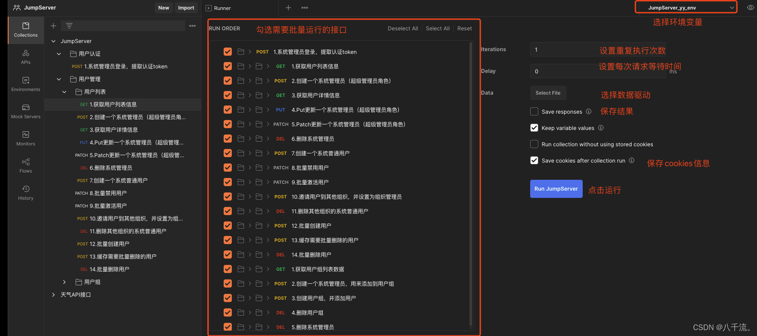Focus the collections search field
This screenshot has height=336, width=757.
tap(123, 26)
